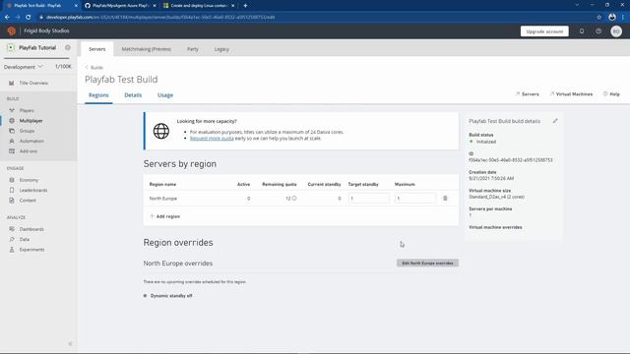Open the Virtual Machines link
The height and width of the screenshot is (354, 630).
[571, 94]
